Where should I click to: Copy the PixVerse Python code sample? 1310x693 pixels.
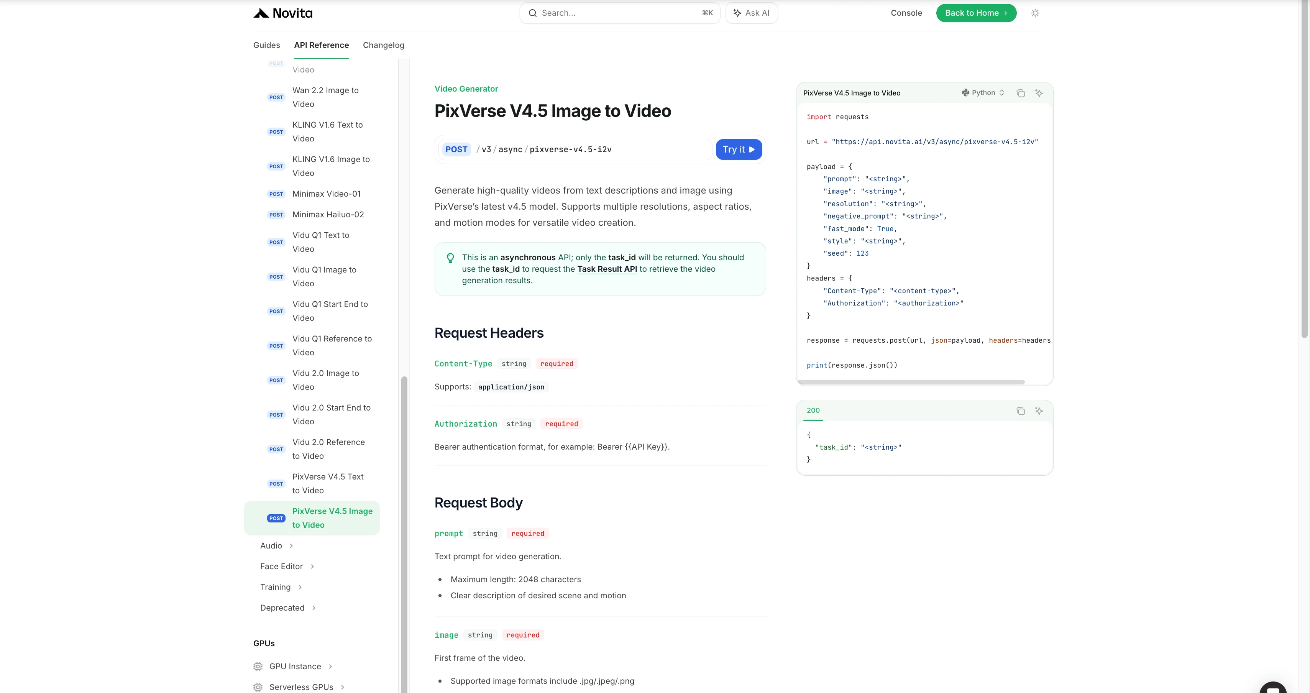(1020, 93)
